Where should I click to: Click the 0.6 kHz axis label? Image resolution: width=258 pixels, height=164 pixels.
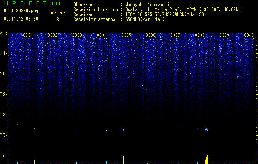tap(3, 156)
